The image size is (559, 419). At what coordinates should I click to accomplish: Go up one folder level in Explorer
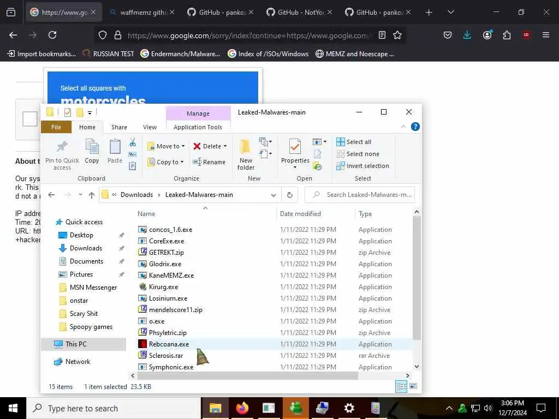92,195
